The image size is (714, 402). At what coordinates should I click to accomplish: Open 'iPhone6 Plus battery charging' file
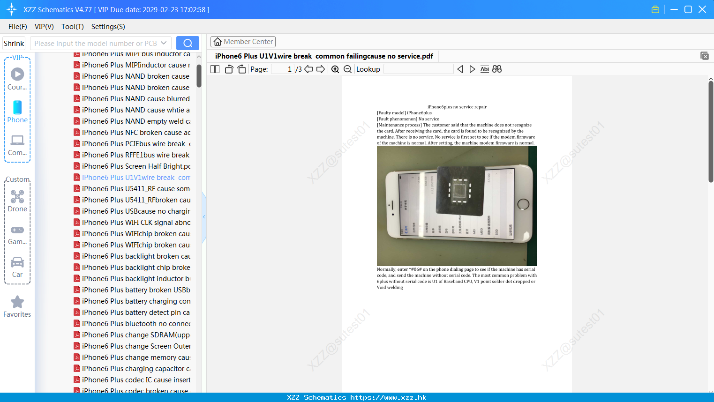(x=132, y=301)
